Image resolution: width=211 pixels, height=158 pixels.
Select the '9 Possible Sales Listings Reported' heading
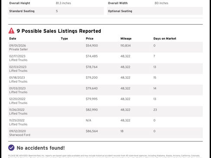pos(59,31)
